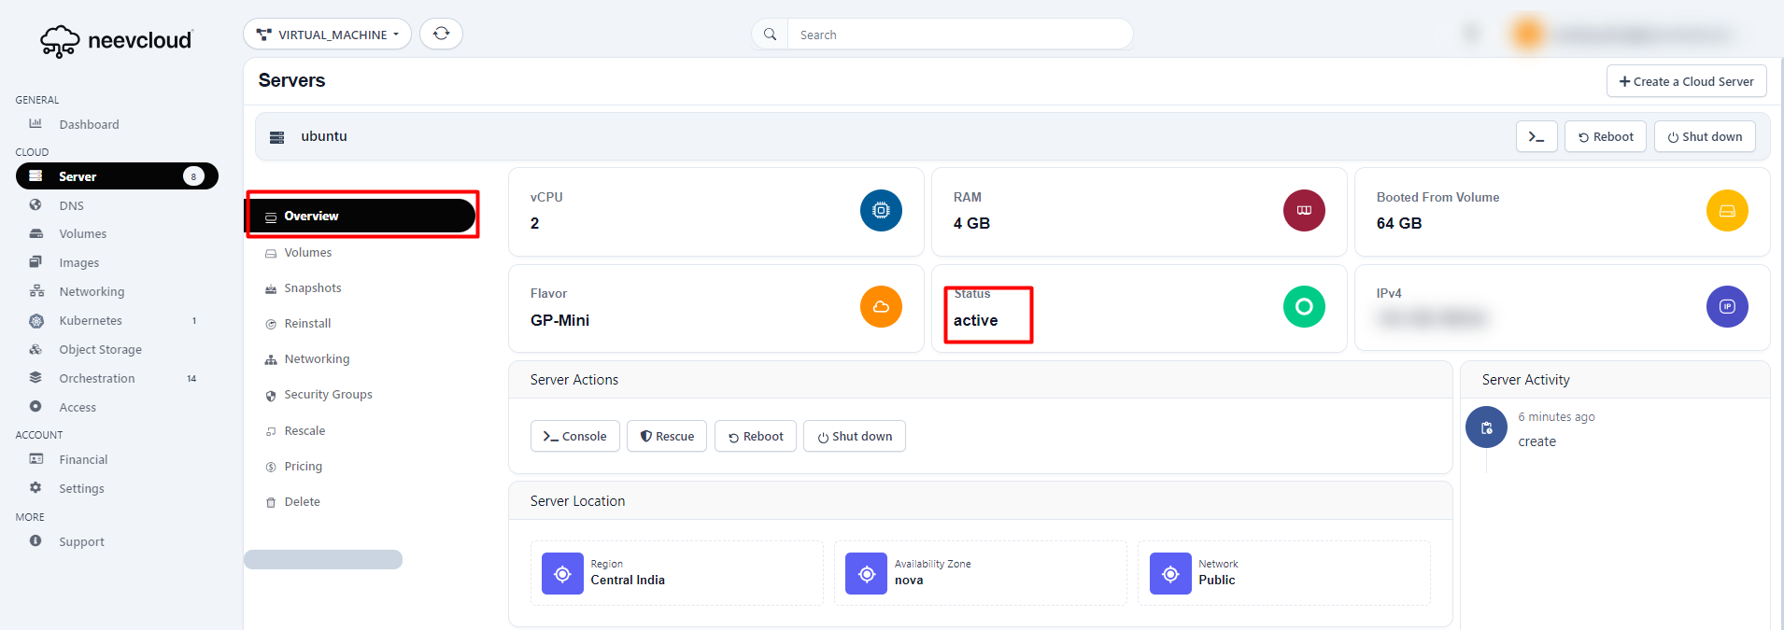Open Object Storage from sidebar
This screenshot has height=630, width=1784.
[x=100, y=350]
